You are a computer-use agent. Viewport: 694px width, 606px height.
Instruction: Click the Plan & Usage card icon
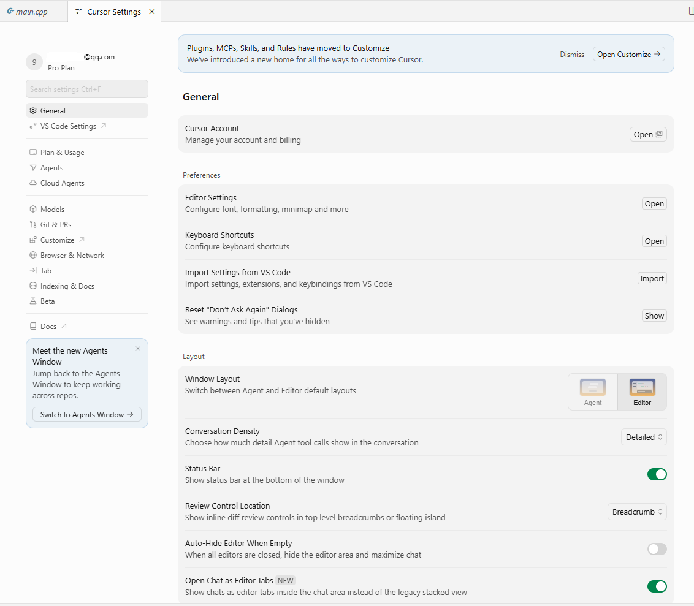click(x=33, y=152)
